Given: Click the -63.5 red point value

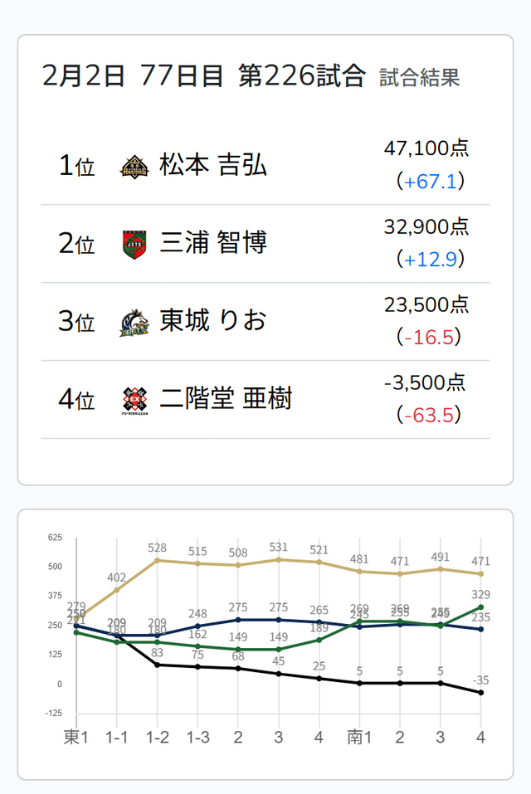Looking at the screenshot, I should 430,415.
